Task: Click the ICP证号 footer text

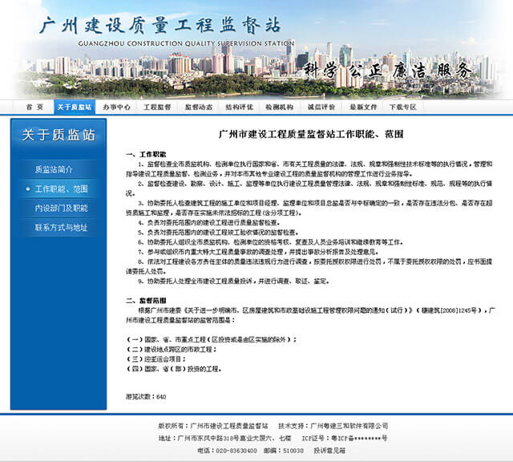Action: (x=344, y=438)
